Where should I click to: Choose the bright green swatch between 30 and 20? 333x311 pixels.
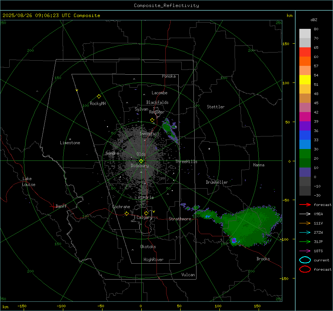coord(305,154)
